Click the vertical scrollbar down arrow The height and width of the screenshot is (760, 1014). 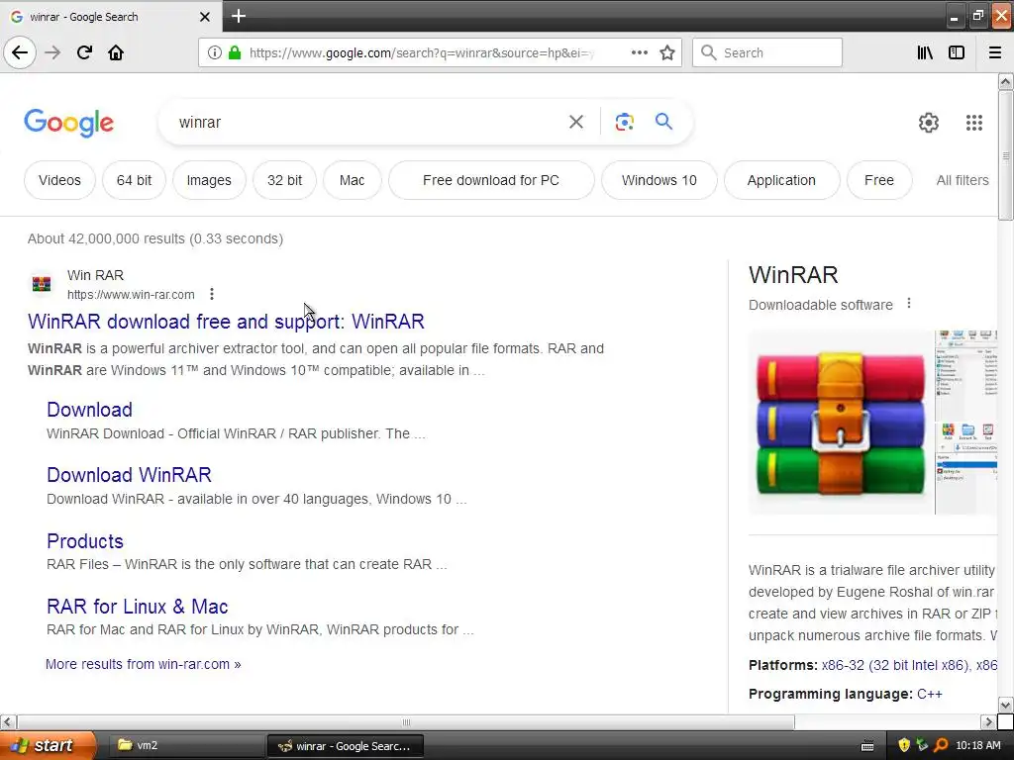coord(1005,705)
